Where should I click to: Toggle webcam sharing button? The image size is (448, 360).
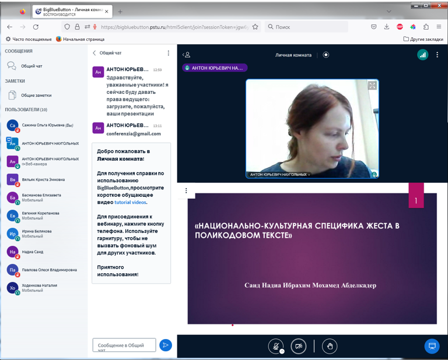click(x=299, y=345)
